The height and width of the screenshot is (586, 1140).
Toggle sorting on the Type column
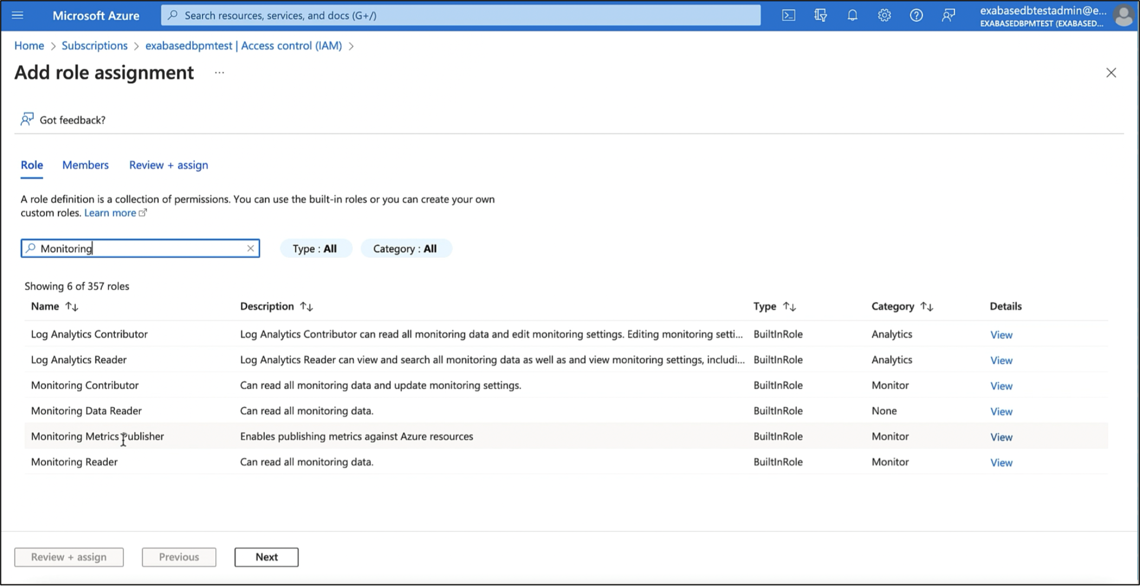pyautogui.click(x=789, y=306)
